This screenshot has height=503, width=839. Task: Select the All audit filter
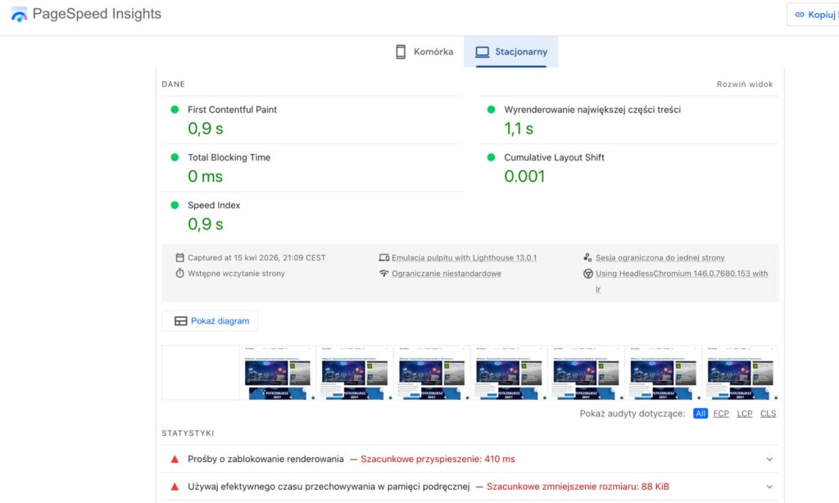[700, 414]
